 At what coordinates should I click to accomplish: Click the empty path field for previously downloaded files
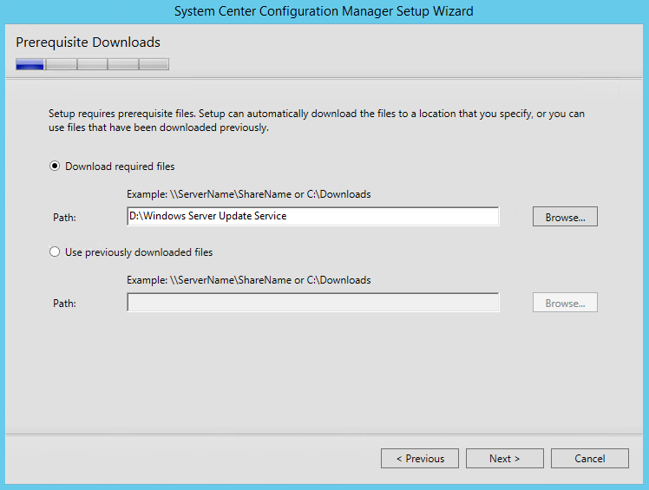tap(313, 303)
